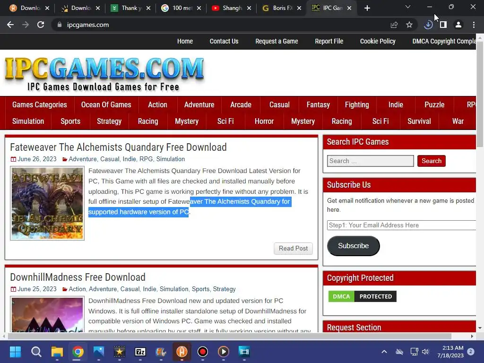Open a new browser tab
The height and width of the screenshot is (363, 484).
point(367,8)
